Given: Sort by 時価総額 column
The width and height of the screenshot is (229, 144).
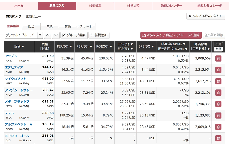Looking at the screenshot, I should pos(201,47).
